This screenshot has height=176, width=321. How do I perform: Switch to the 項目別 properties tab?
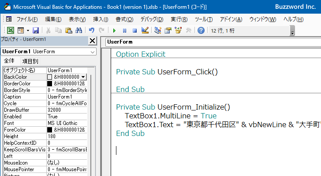pos(30,61)
